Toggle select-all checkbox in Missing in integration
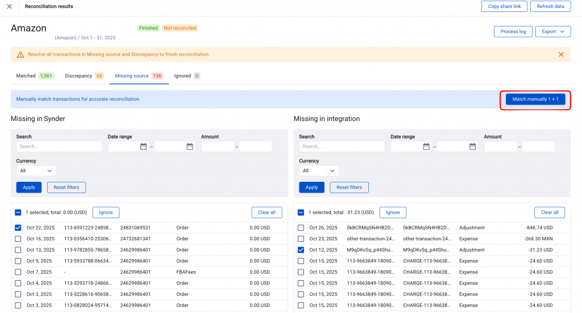 tap(301, 212)
